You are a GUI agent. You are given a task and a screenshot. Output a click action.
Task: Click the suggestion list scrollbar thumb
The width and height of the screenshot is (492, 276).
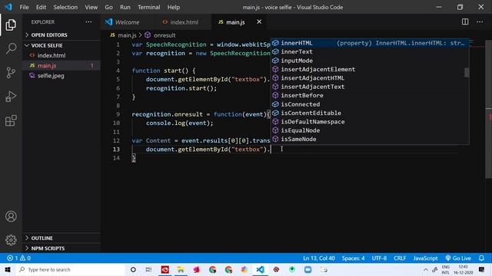point(467,73)
